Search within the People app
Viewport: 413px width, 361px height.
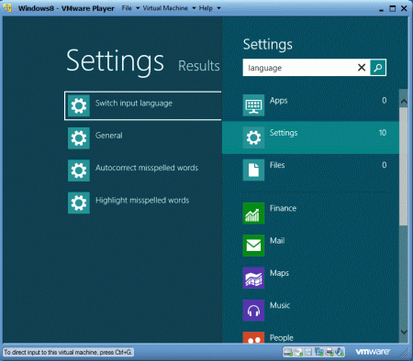pos(253,337)
